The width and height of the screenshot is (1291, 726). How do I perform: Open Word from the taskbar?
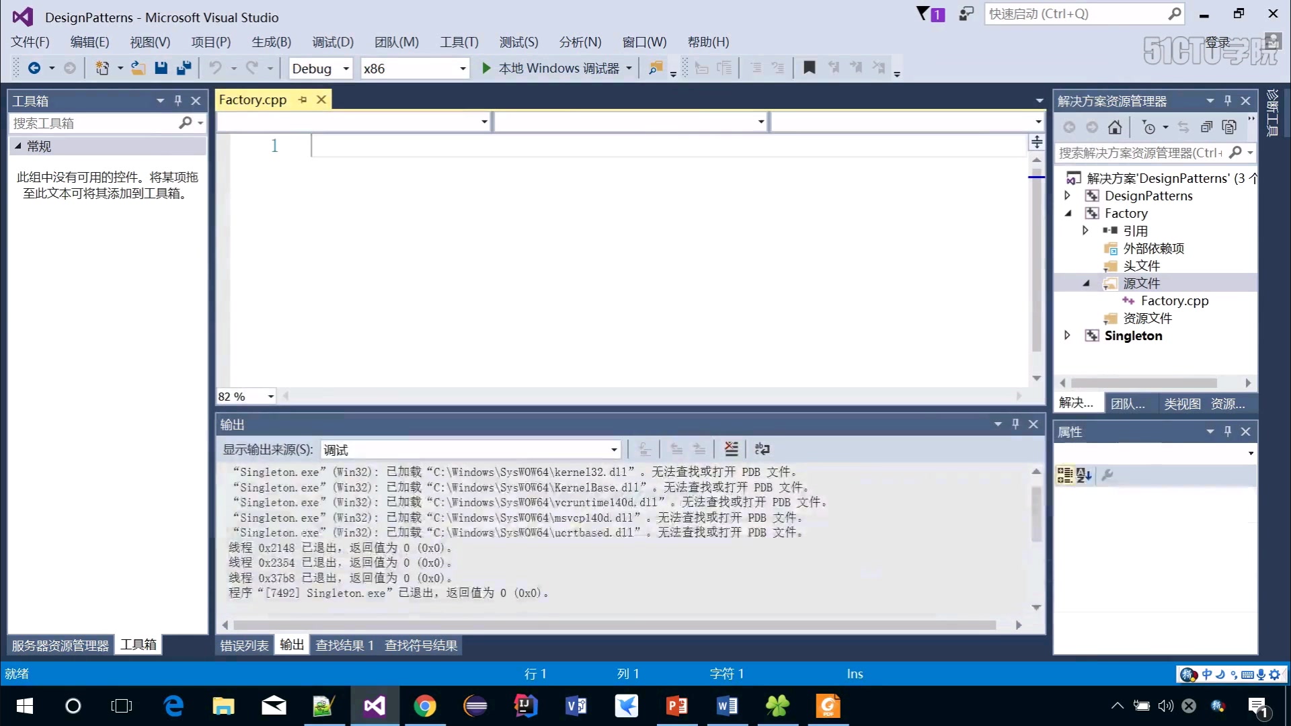[x=728, y=706]
